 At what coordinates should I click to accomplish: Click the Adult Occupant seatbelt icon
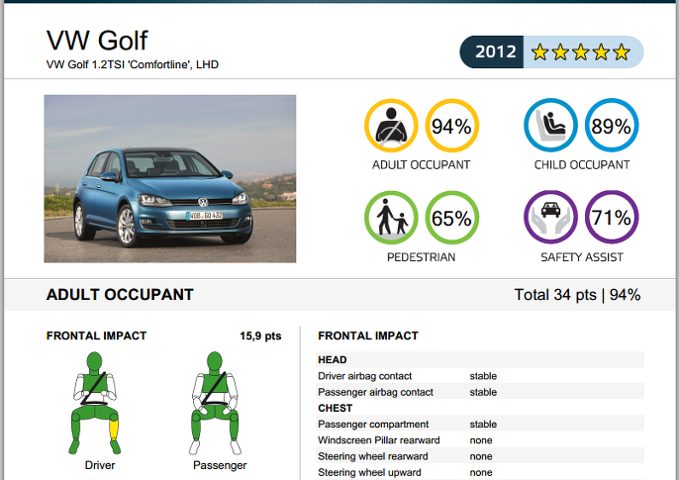pos(391,126)
